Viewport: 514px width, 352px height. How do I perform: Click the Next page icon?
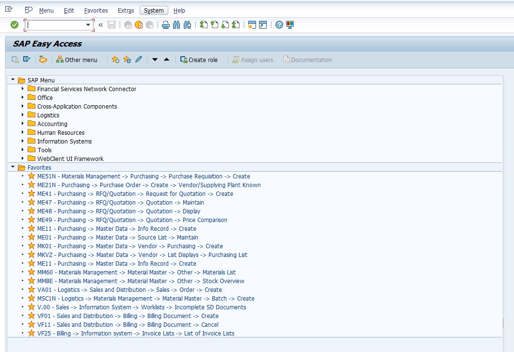(x=225, y=25)
